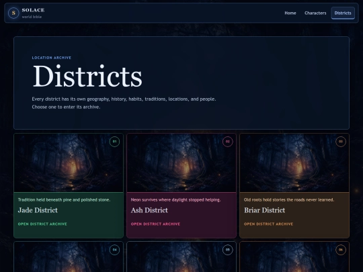Open district archive for Ash District

click(x=155, y=224)
